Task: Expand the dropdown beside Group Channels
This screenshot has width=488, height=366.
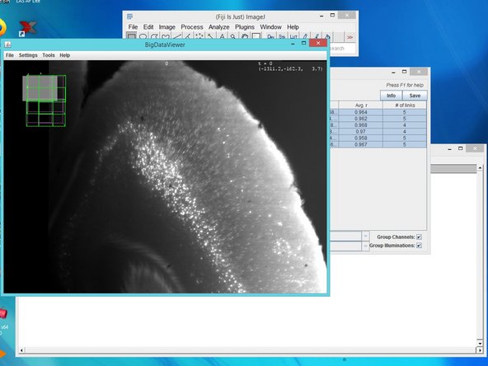Action: click(x=365, y=237)
